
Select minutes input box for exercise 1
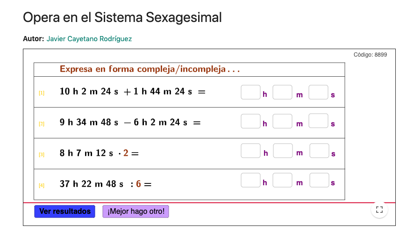click(x=282, y=92)
